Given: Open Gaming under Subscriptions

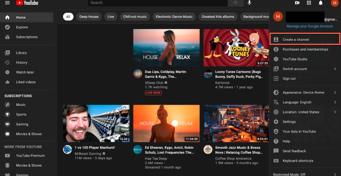Looking at the screenshot, I should point(26,124).
